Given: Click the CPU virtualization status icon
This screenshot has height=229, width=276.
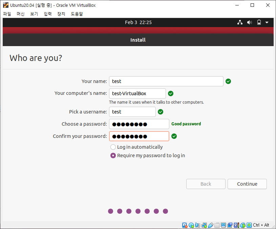Looking at the screenshot, I should pyautogui.click(x=236, y=225).
